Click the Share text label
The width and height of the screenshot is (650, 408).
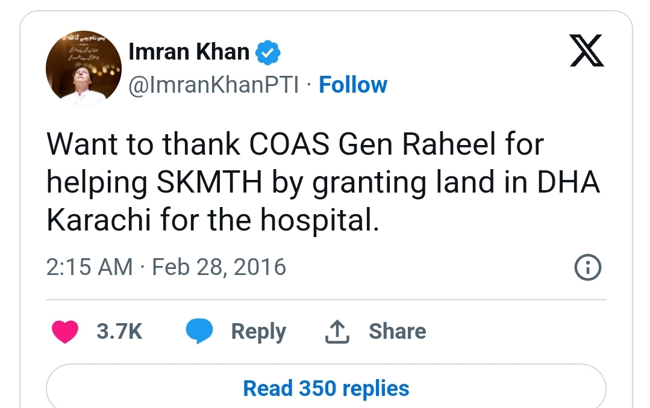[398, 332]
